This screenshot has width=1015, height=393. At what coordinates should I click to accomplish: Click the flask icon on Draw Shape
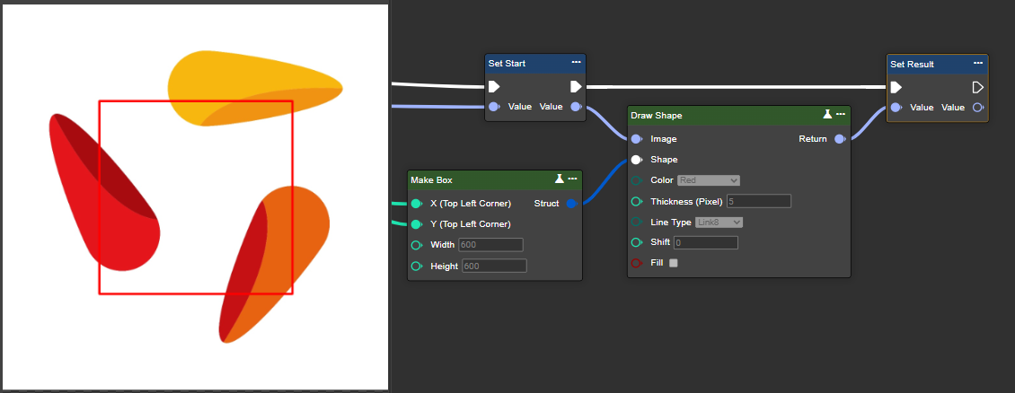pyautogui.click(x=827, y=115)
